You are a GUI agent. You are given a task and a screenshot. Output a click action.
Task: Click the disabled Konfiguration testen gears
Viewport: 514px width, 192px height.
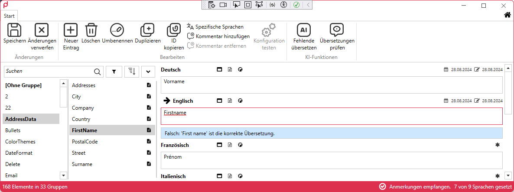coord(269,30)
